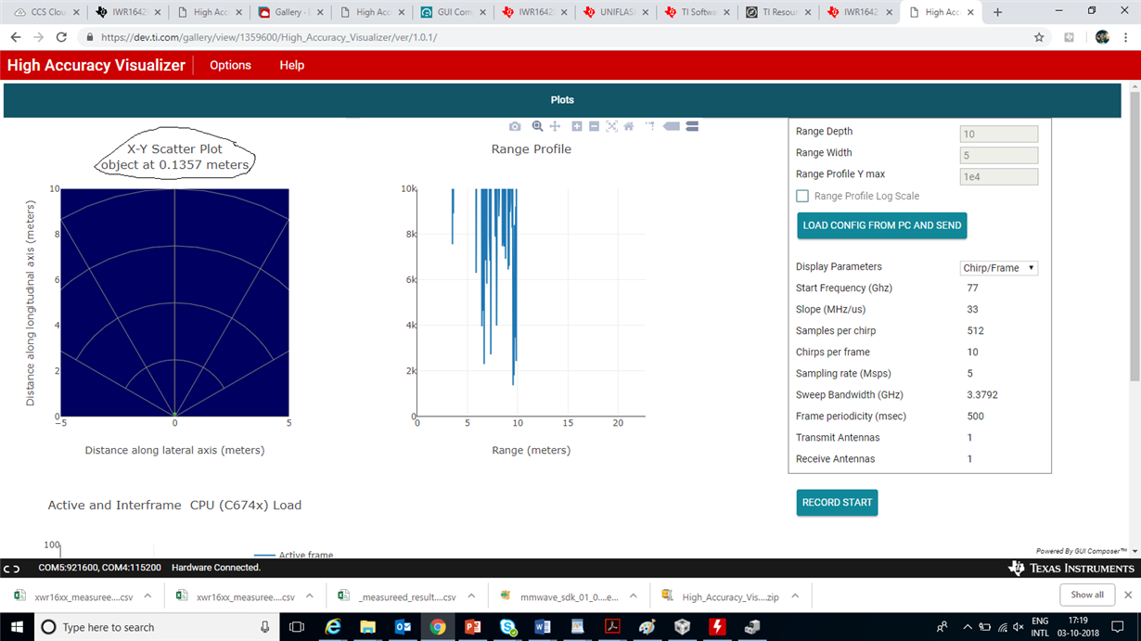The height and width of the screenshot is (641, 1141).
Task: Reset plot axes with home icon
Action: coord(629,126)
